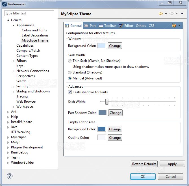The height and width of the screenshot is (186, 189).
Task: Click the Restore Defaults button
Action: [x=144, y=164]
